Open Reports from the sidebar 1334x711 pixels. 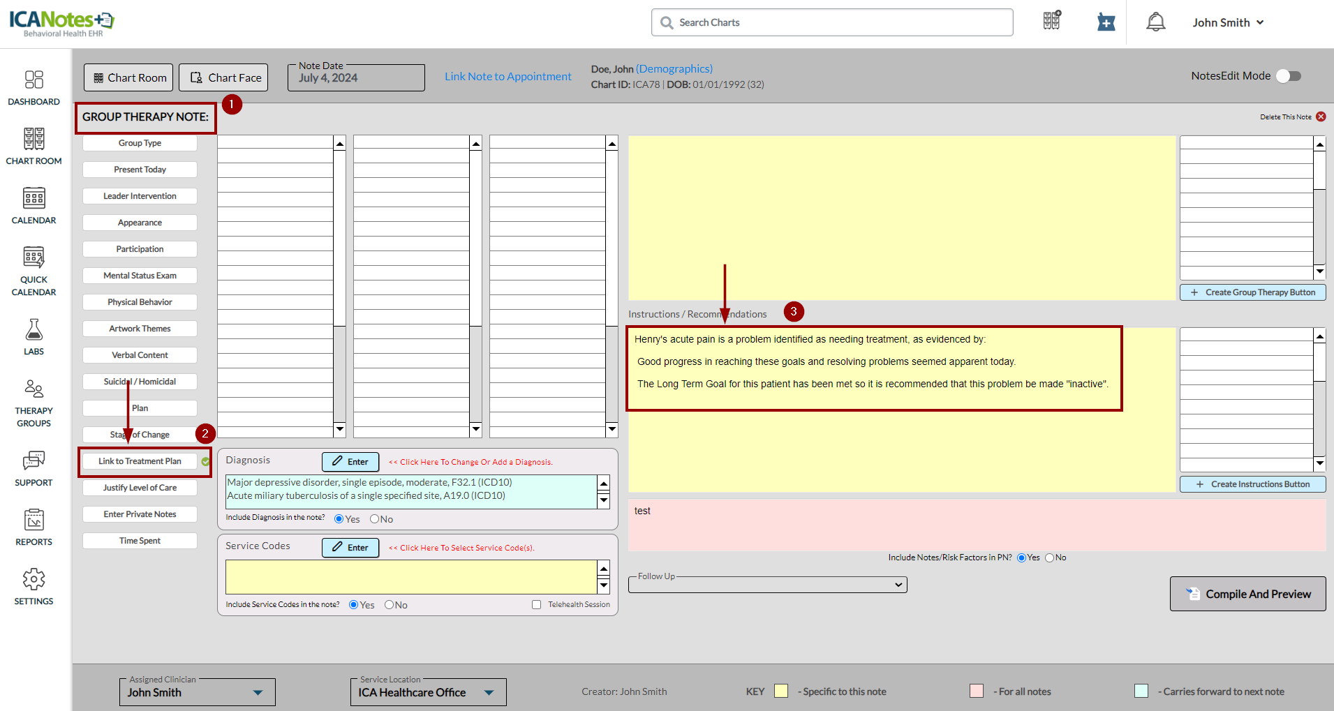point(34,527)
